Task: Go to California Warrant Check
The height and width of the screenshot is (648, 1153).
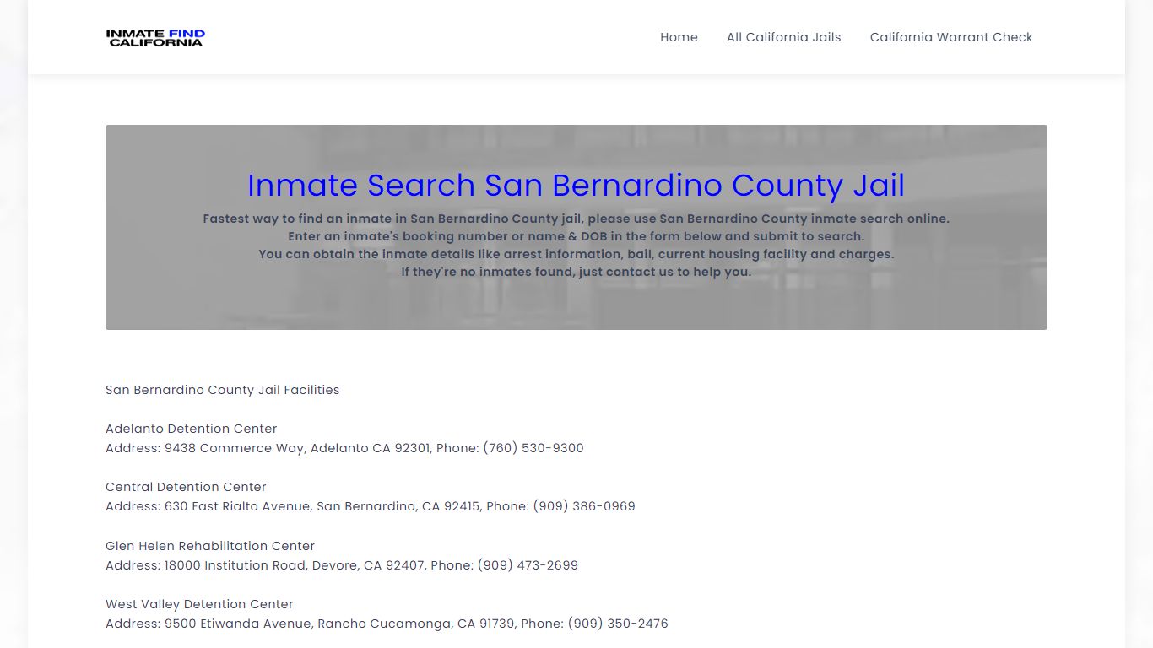Action: [951, 37]
